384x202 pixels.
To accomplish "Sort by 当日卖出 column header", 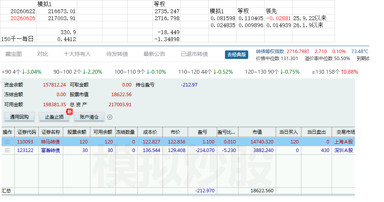I will (317, 132).
